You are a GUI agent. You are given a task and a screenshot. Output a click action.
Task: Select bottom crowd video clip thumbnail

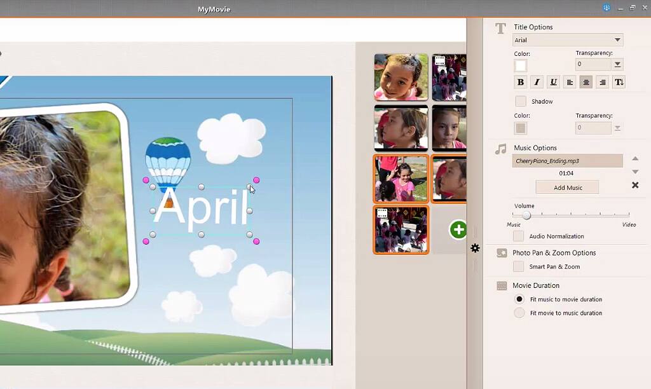point(401,230)
